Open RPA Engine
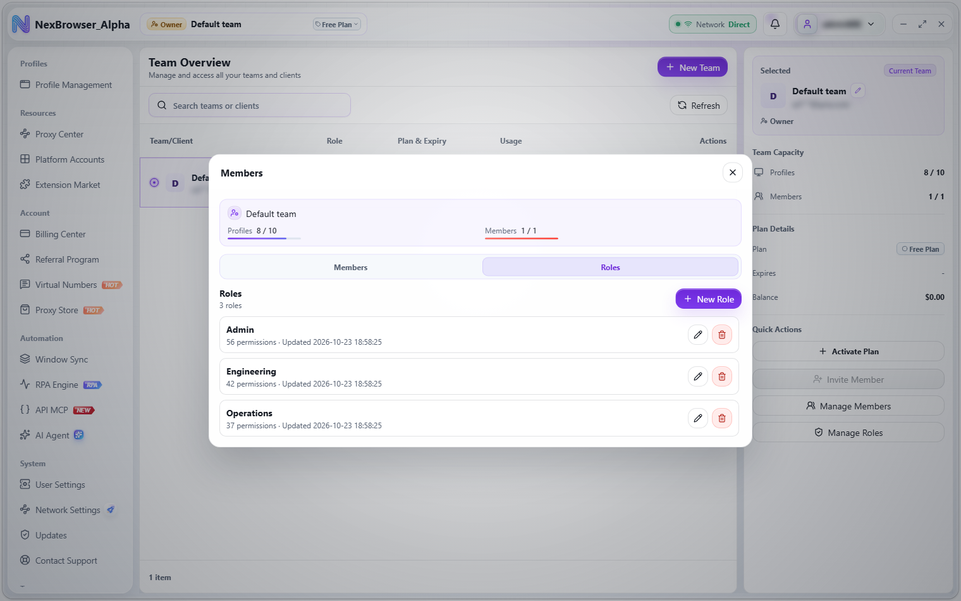This screenshot has height=601, width=961. click(61, 385)
